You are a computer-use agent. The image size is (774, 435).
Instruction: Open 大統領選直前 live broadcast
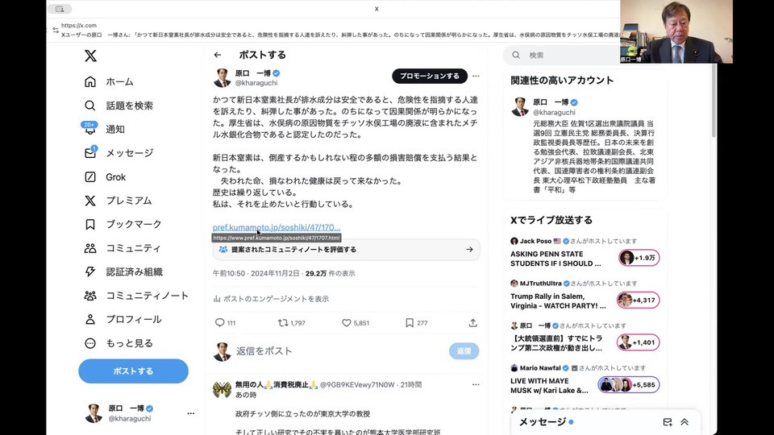point(556,343)
